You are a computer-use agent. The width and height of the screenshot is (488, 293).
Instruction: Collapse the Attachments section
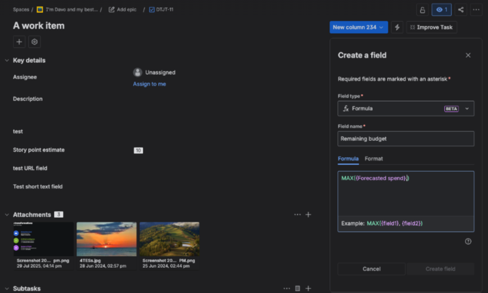tap(7, 215)
